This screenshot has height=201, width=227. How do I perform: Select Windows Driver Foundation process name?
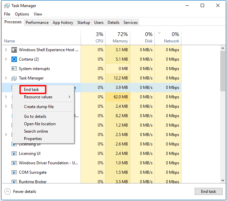click(x=49, y=163)
